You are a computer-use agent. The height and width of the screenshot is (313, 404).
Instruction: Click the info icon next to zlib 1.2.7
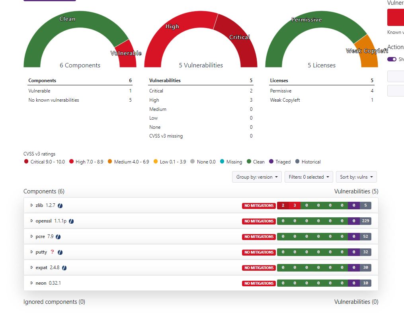pos(60,206)
